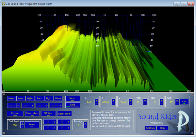
Task: Decrease the Axis value
Action: tap(177, 104)
